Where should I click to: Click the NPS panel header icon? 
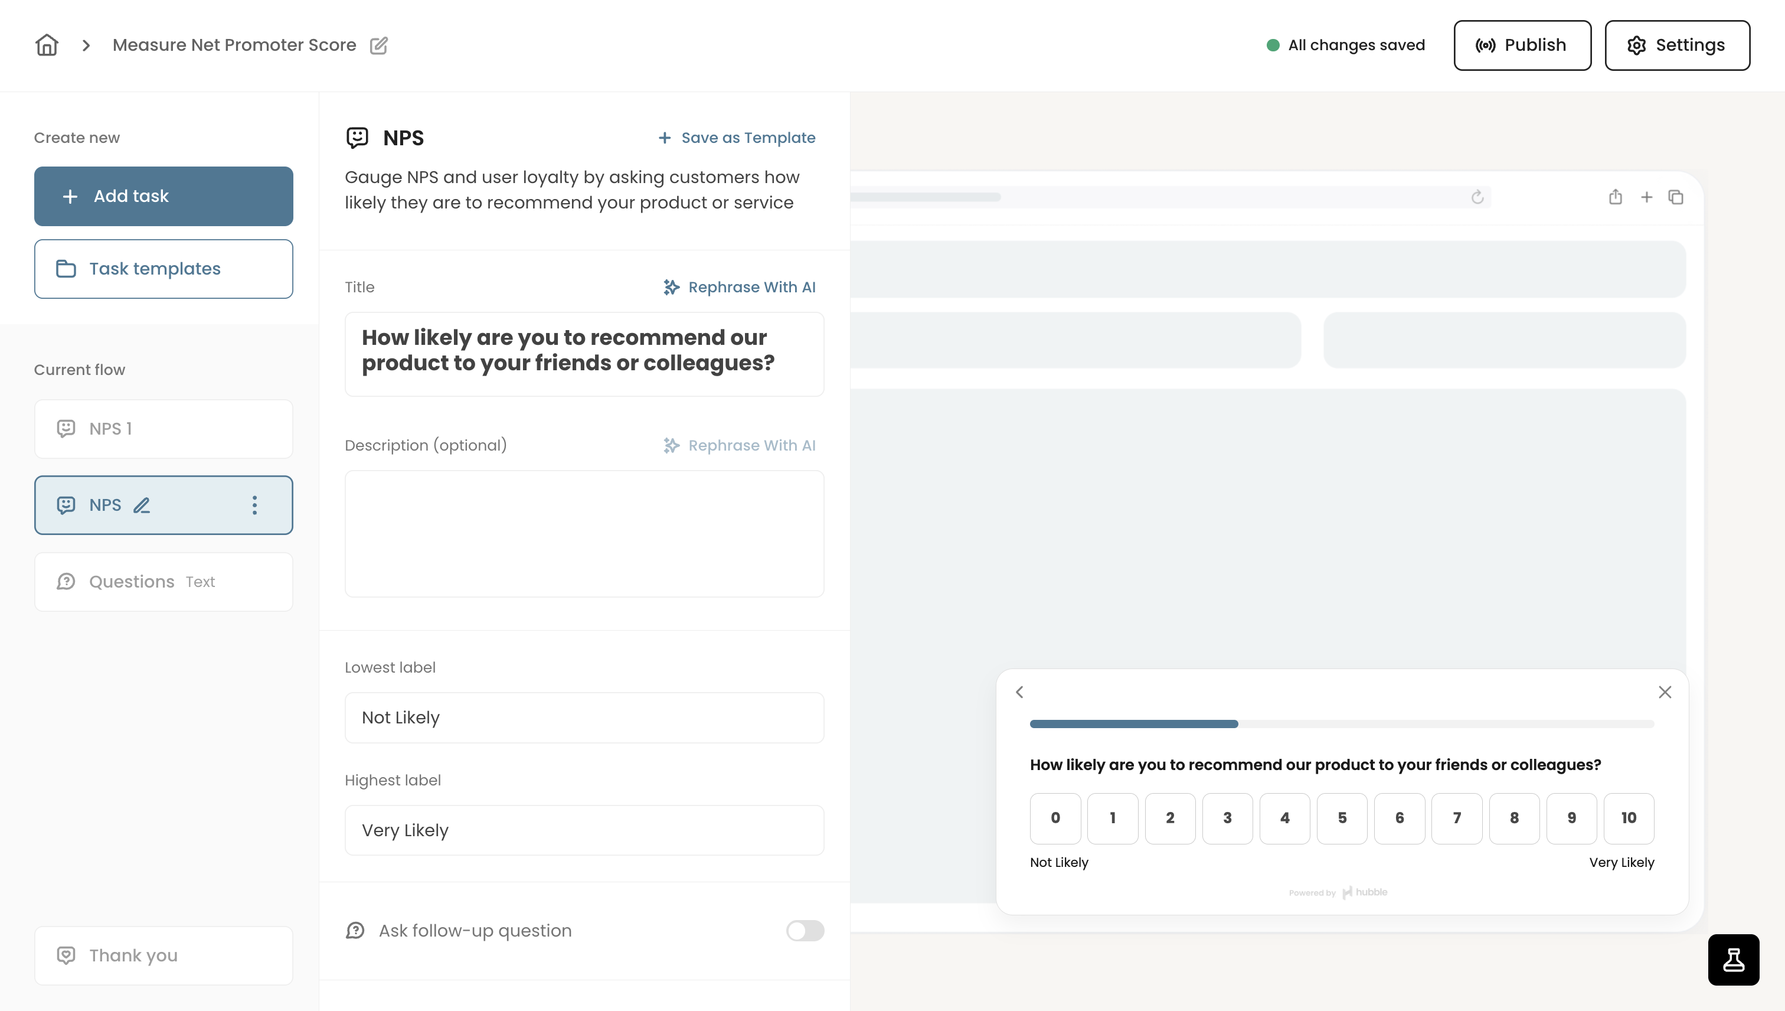pyautogui.click(x=358, y=138)
